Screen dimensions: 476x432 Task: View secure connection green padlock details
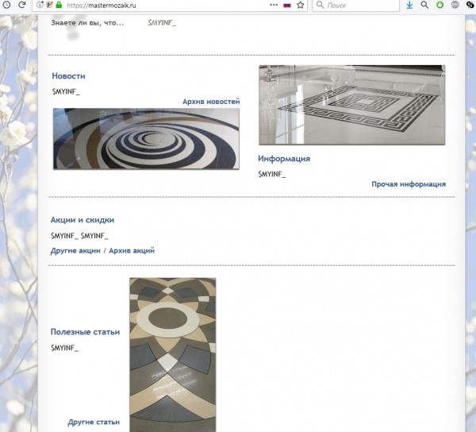click(59, 5)
